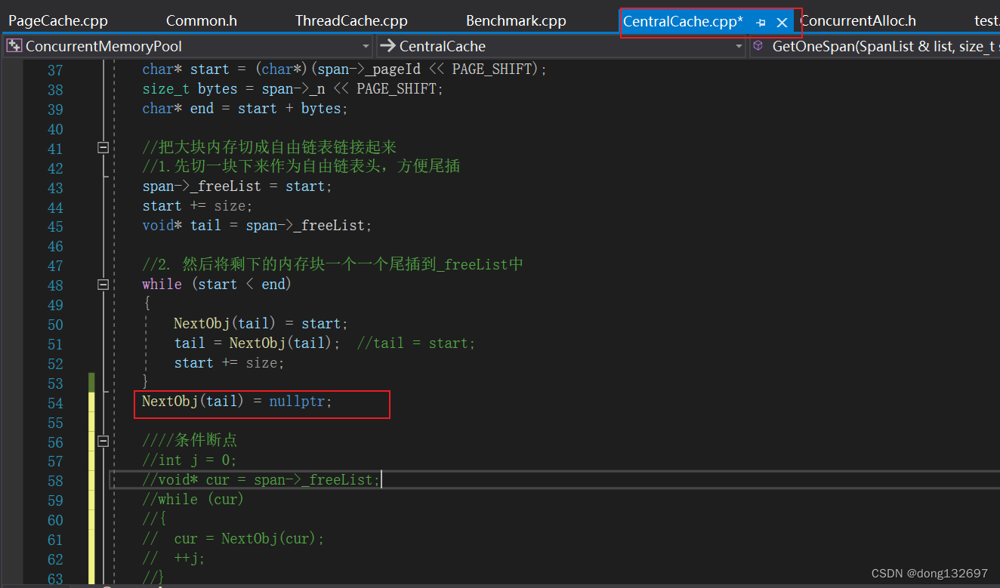Click line 'while (start < end)'
The width and height of the screenshot is (1000, 588).
tap(217, 285)
